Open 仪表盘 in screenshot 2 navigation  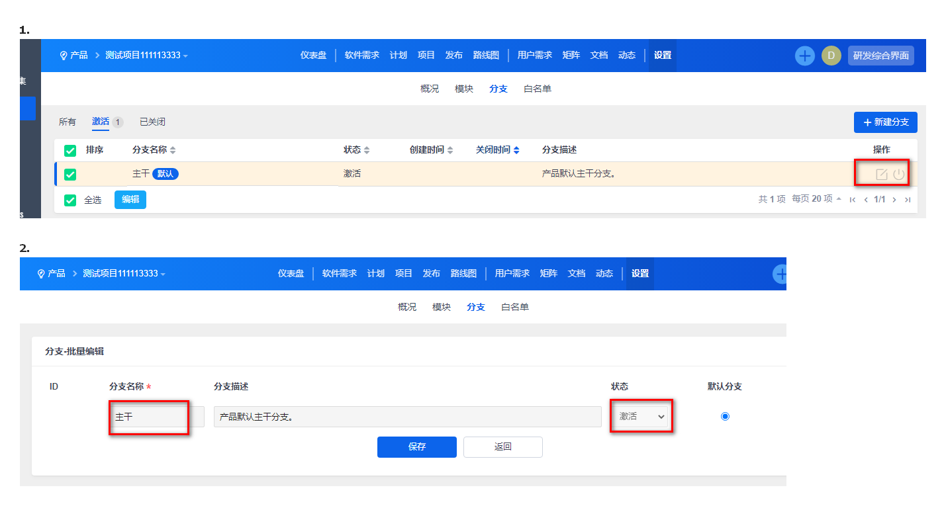coord(291,274)
